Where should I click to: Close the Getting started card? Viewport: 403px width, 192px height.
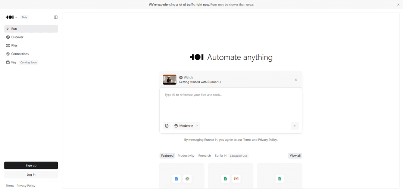point(296,79)
